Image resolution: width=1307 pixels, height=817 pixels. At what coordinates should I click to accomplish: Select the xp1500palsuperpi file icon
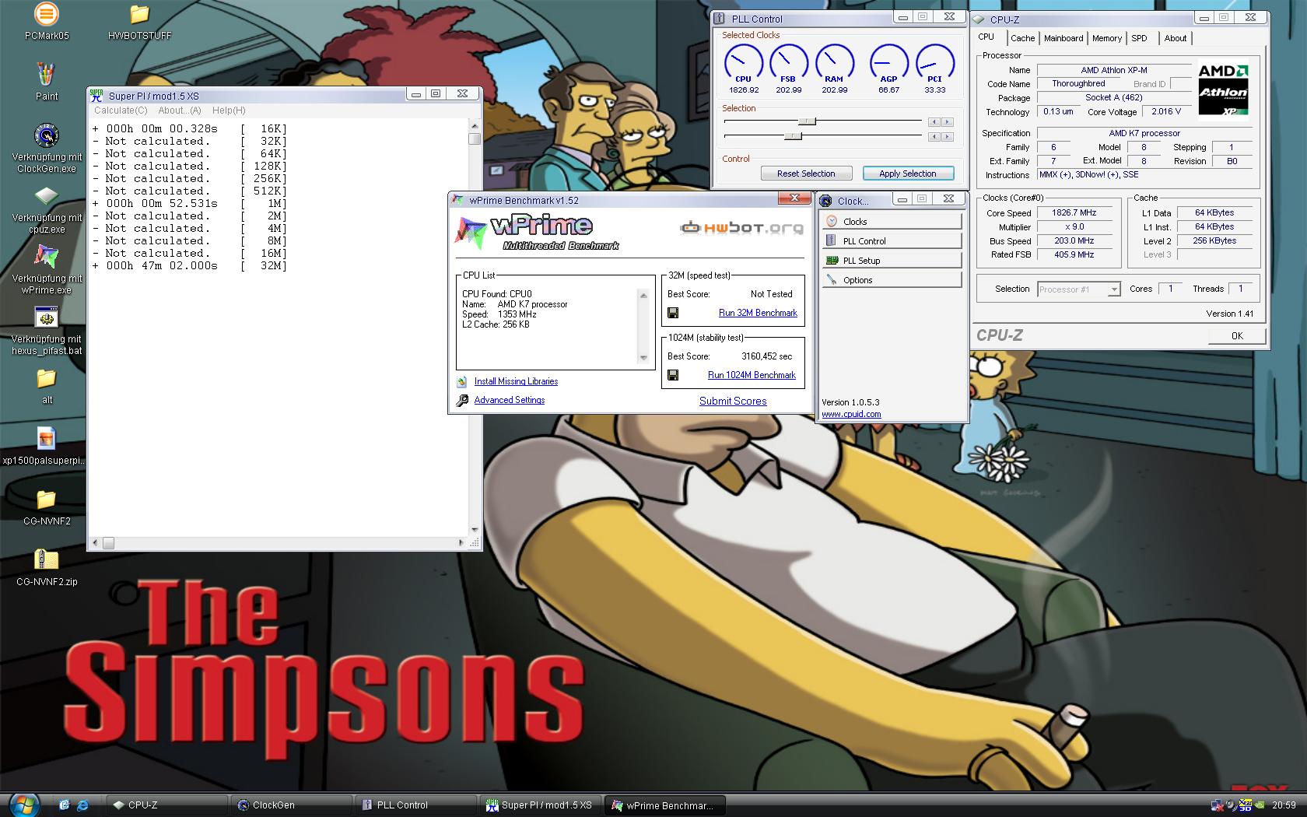(47, 439)
